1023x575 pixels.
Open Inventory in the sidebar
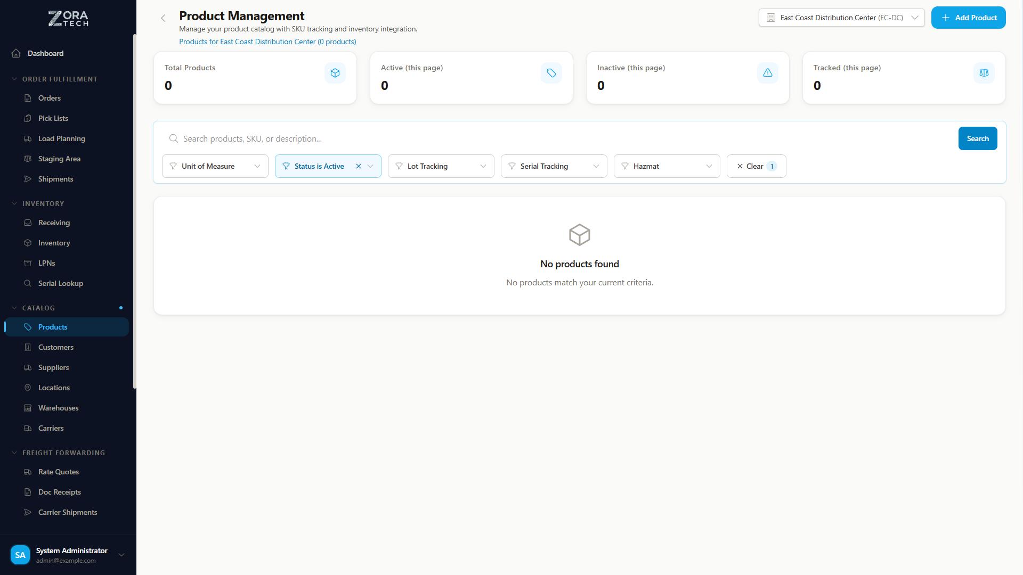[x=54, y=243]
